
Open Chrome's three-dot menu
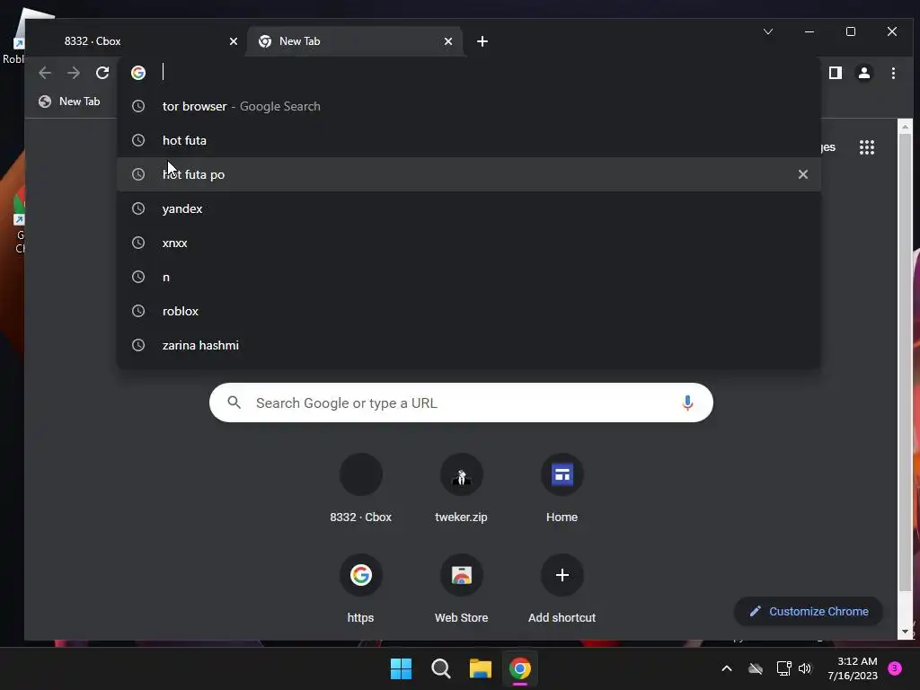click(x=893, y=73)
